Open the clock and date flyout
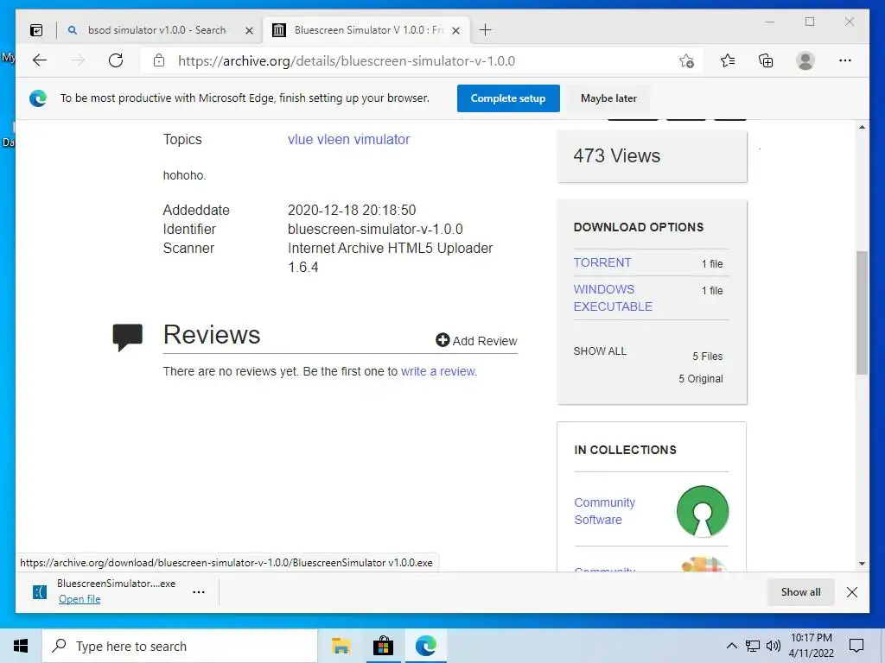The height and width of the screenshot is (663, 885). coord(812,646)
